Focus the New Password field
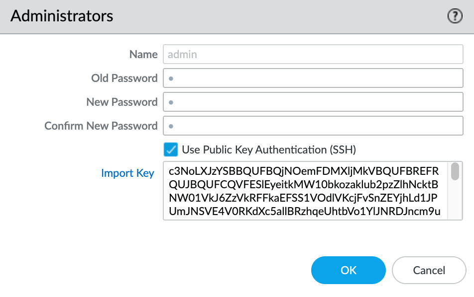The width and height of the screenshot is (474, 297). (x=313, y=102)
